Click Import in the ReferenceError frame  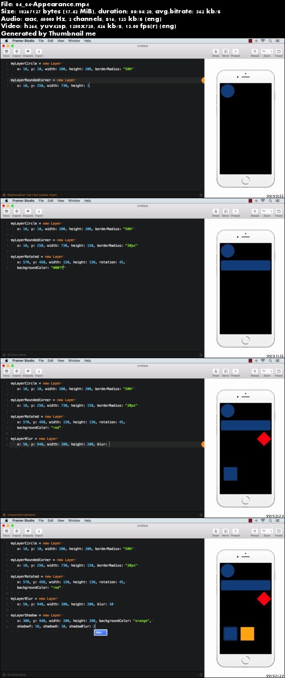pos(39,53)
